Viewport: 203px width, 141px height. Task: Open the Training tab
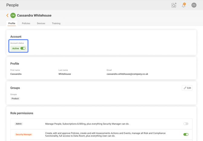coord(56,23)
